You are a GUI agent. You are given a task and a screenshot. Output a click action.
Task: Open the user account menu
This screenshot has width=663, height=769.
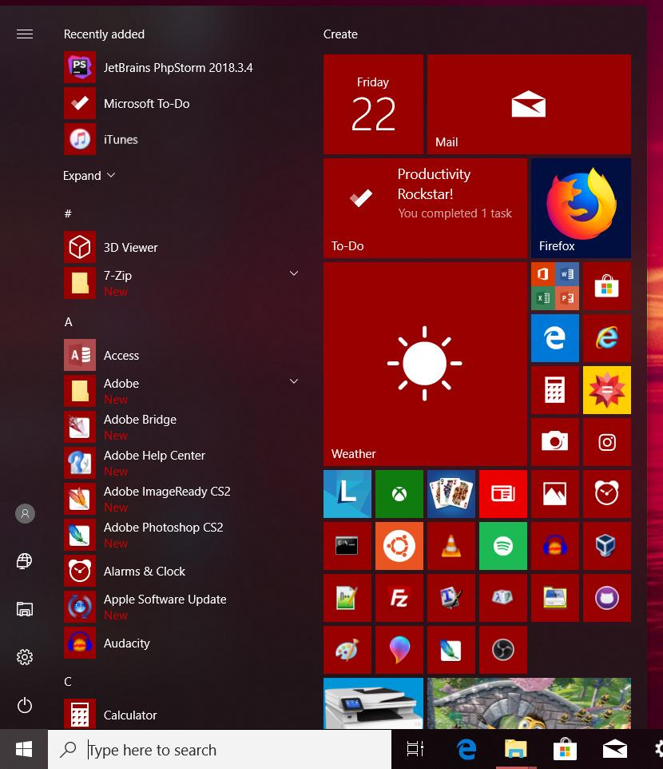[x=25, y=513]
